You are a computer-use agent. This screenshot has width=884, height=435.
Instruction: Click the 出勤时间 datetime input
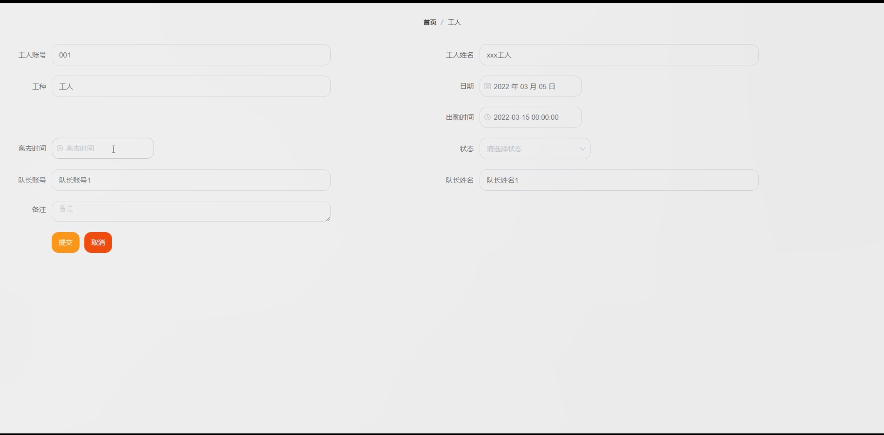point(530,117)
